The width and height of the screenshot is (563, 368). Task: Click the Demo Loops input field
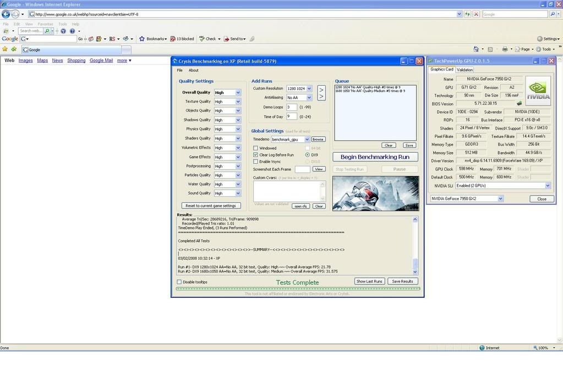[292, 107]
